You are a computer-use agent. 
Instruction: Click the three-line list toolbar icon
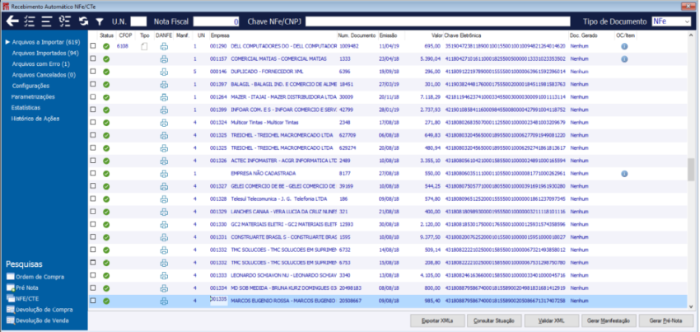(46, 21)
